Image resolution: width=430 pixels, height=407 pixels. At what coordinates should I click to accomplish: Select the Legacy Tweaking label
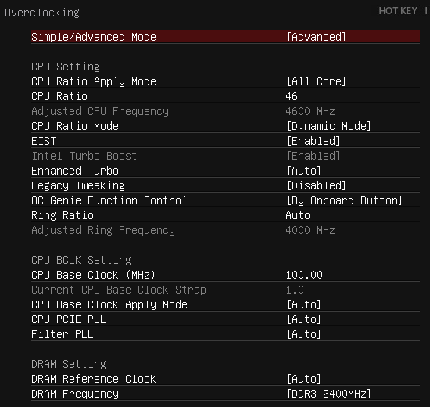[x=78, y=185]
